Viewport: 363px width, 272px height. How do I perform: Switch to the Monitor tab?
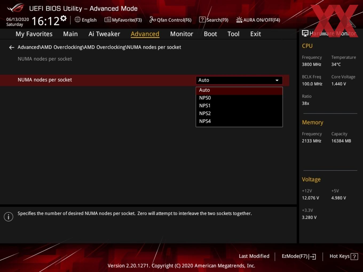(181, 34)
